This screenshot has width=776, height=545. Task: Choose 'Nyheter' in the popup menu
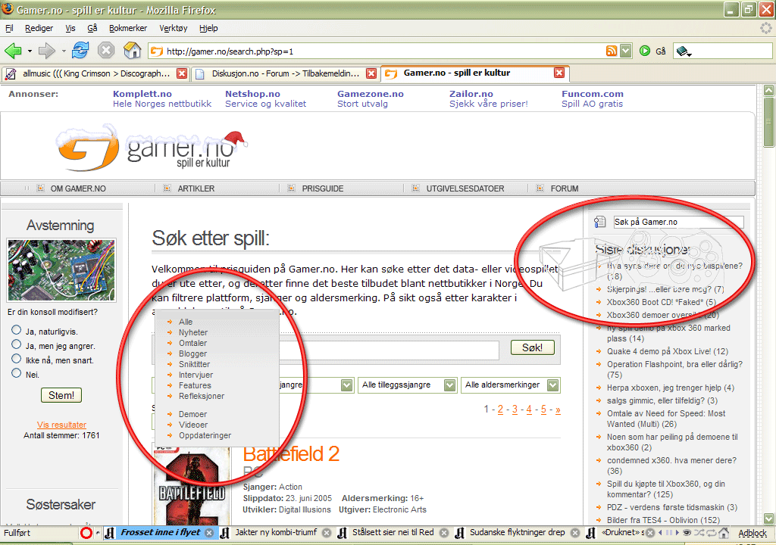pyautogui.click(x=193, y=332)
